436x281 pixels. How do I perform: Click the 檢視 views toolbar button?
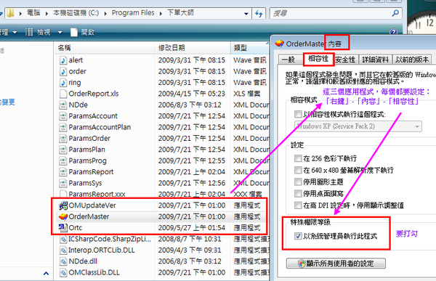click(39, 33)
